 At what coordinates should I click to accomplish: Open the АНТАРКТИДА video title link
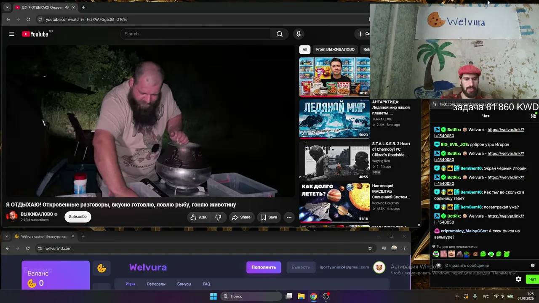point(391,107)
